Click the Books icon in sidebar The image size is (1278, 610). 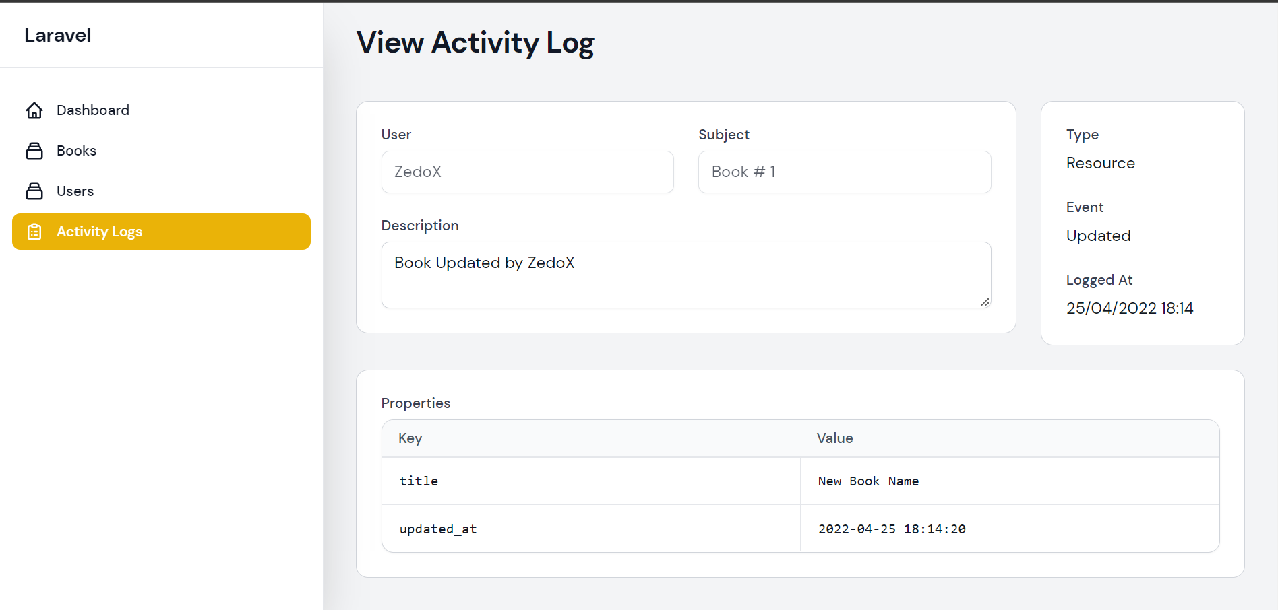[x=34, y=151]
